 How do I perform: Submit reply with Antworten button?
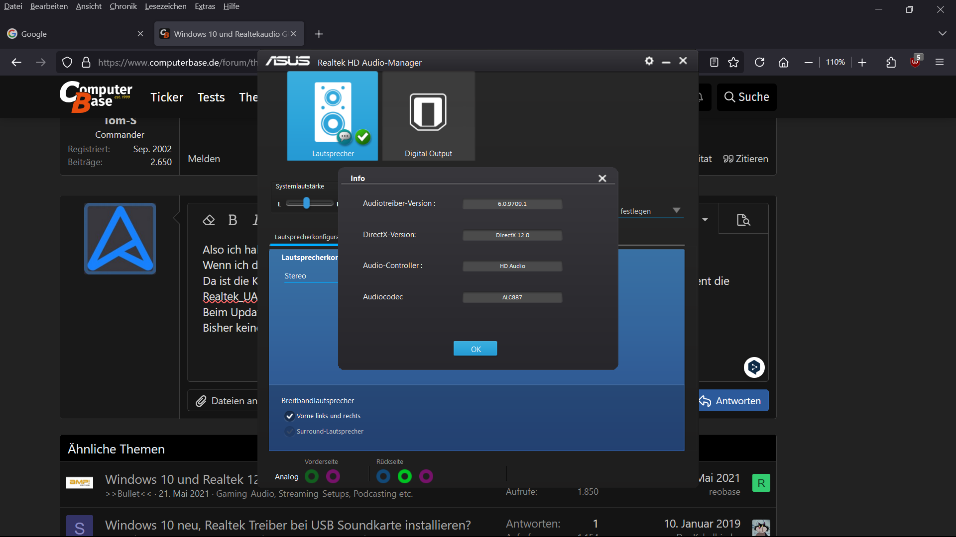[x=733, y=401]
